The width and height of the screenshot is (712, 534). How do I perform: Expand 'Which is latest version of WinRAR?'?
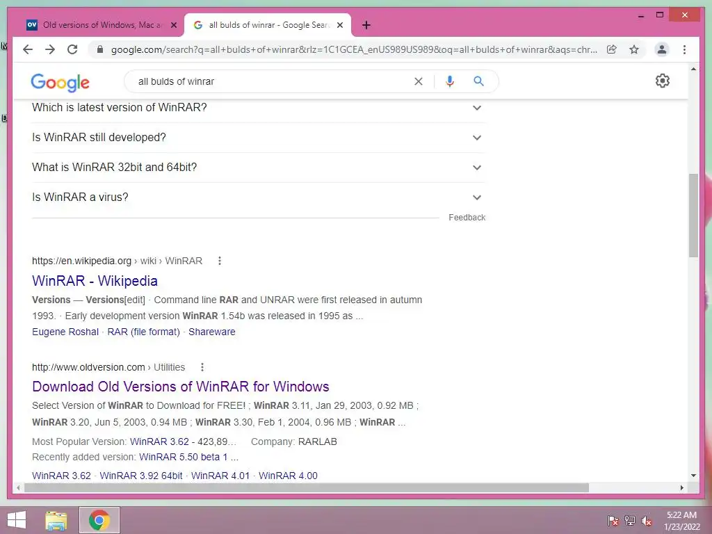point(257,108)
